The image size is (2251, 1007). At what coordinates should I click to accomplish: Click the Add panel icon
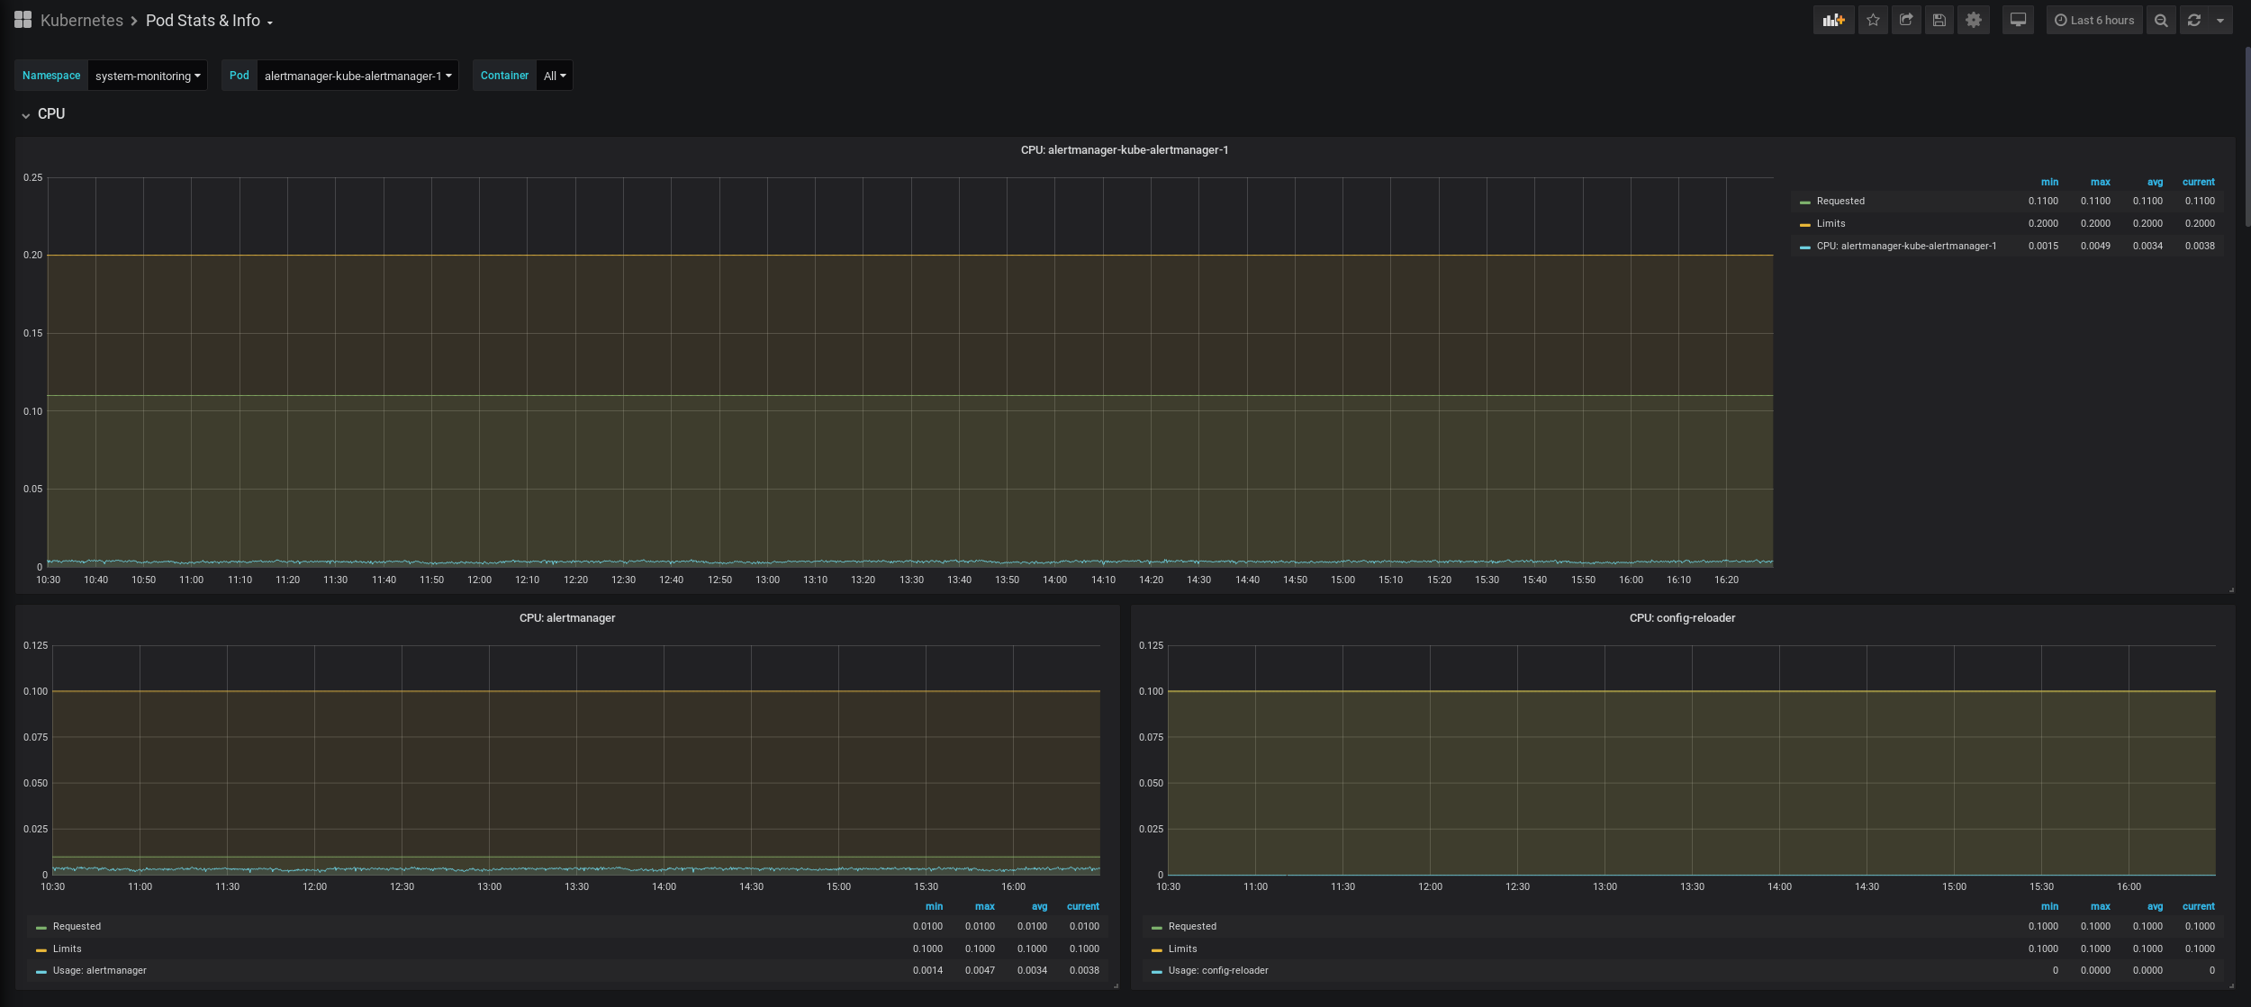1833,20
